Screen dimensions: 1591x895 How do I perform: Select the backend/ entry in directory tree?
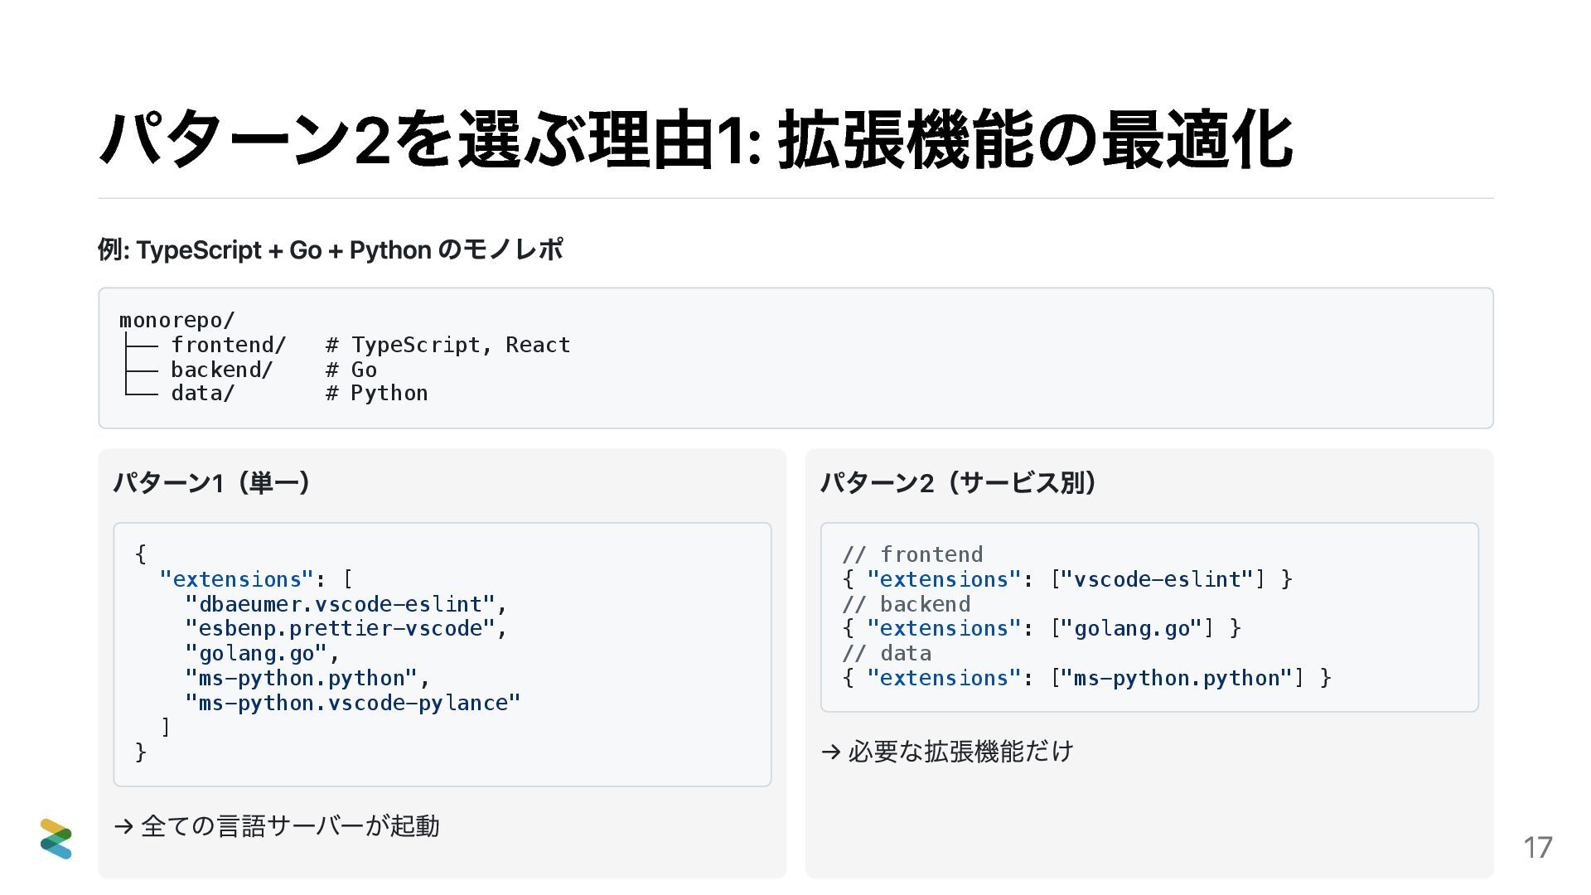point(221,370)
